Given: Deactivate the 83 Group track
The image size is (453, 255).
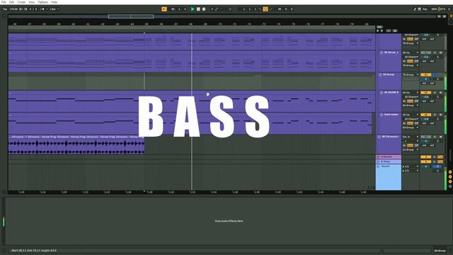Looking at the screenshot, I should pyautogui.click(x=425, y=74).
